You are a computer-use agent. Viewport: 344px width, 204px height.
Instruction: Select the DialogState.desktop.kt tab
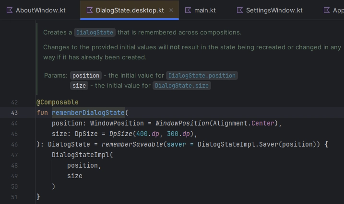pyautogui.click(x=130, y=10)
